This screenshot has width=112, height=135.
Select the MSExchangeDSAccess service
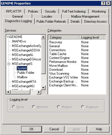tap(26, 59)
